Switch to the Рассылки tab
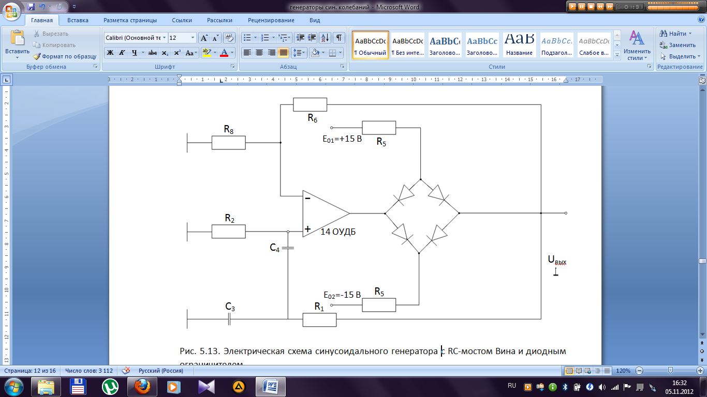 219,20
